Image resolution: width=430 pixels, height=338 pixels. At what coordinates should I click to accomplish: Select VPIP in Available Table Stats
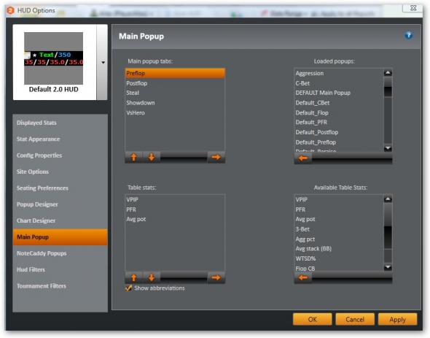point(339,199)
